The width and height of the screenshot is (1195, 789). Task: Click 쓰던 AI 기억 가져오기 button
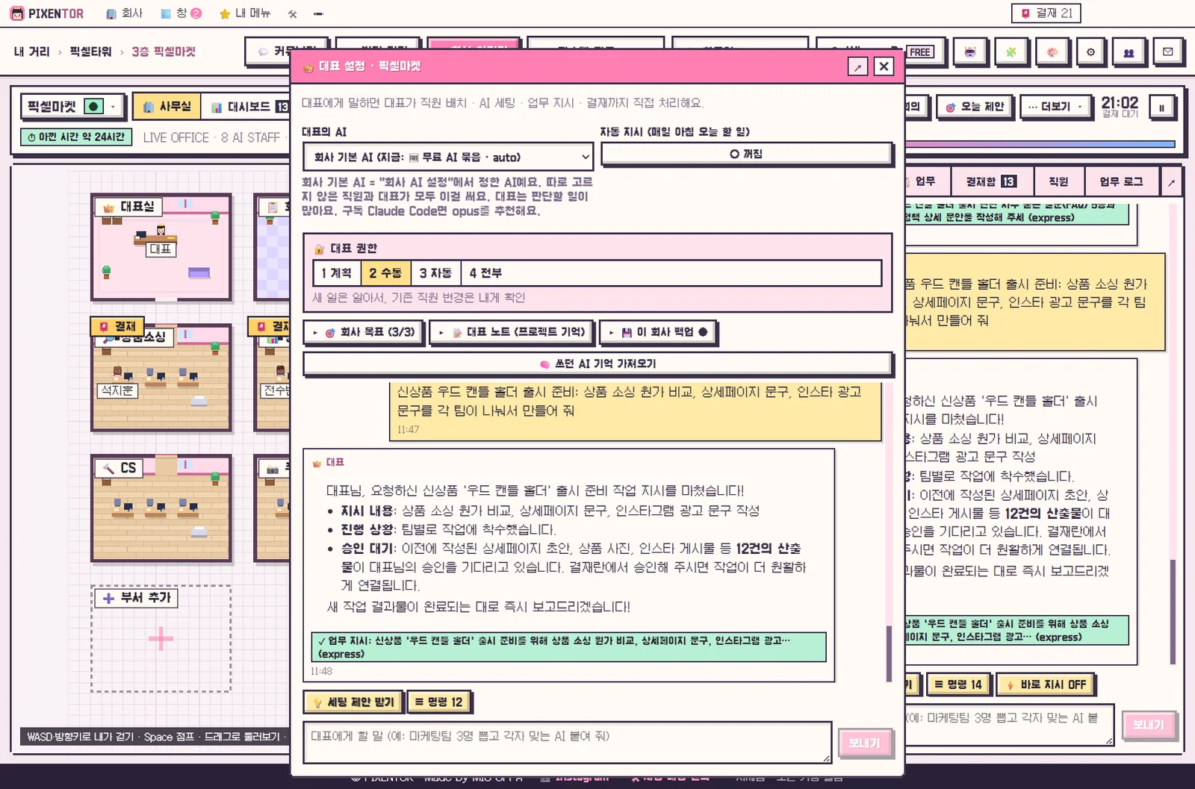click(x=597, y=364)
